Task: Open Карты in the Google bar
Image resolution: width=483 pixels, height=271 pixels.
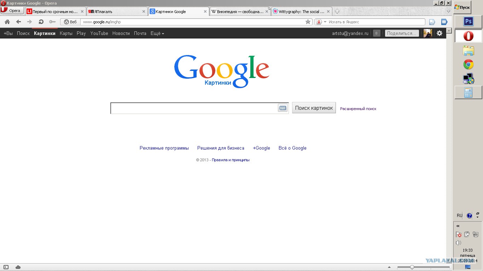Action: 66,34
